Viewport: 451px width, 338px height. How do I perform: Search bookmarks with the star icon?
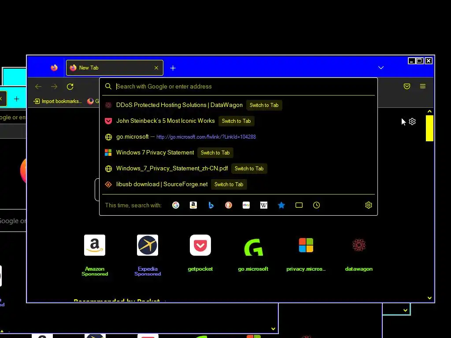[x=281, y=205]
